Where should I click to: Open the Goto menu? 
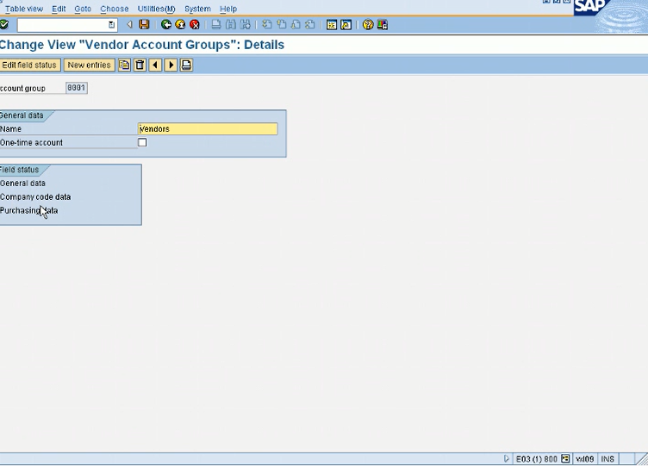83,9
